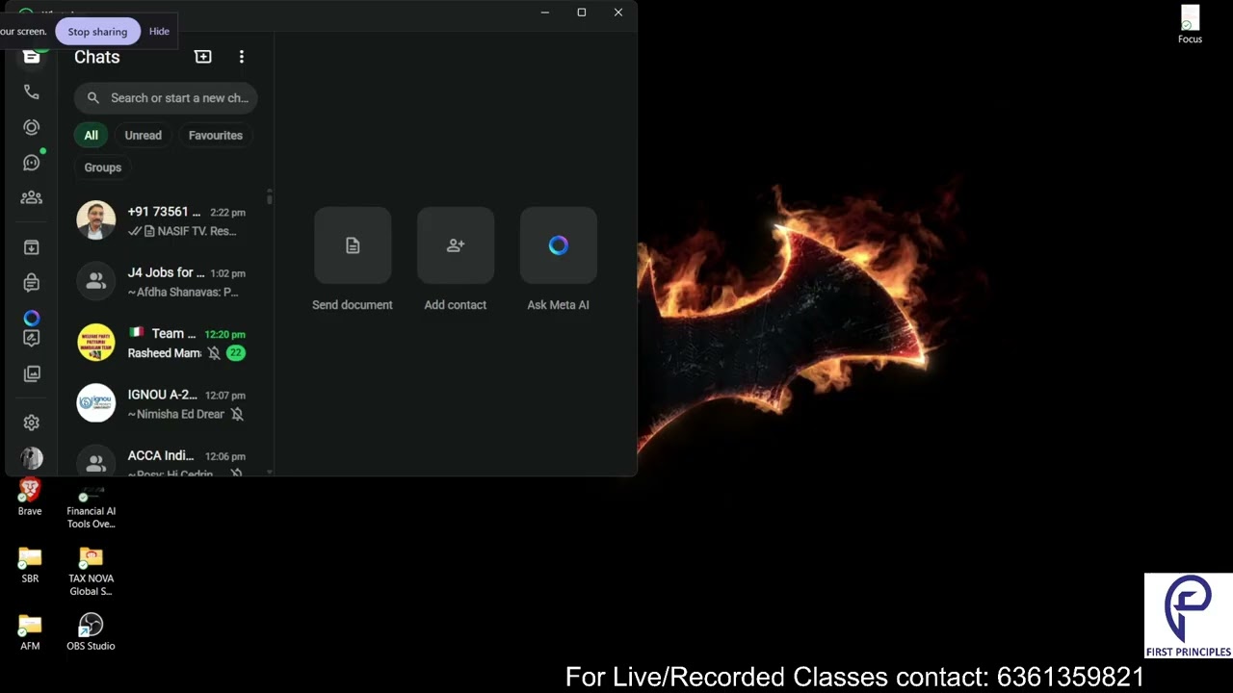Open the Communities icon
The width and height of the screenshot is (1233, 693).
coord(31,197)
